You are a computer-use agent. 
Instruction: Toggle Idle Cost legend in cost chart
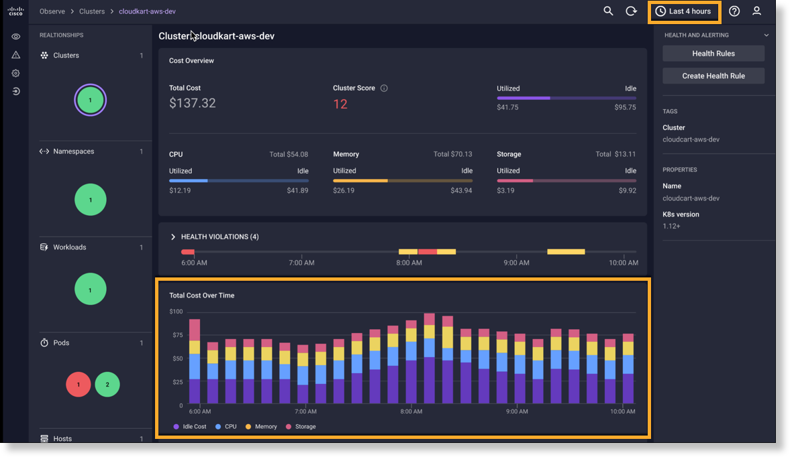190,427
